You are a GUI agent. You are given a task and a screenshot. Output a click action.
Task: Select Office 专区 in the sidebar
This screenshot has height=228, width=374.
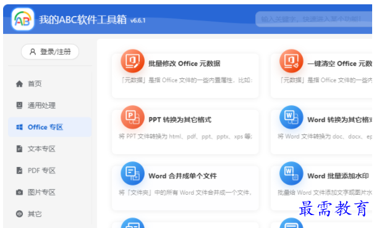(50, 127)
